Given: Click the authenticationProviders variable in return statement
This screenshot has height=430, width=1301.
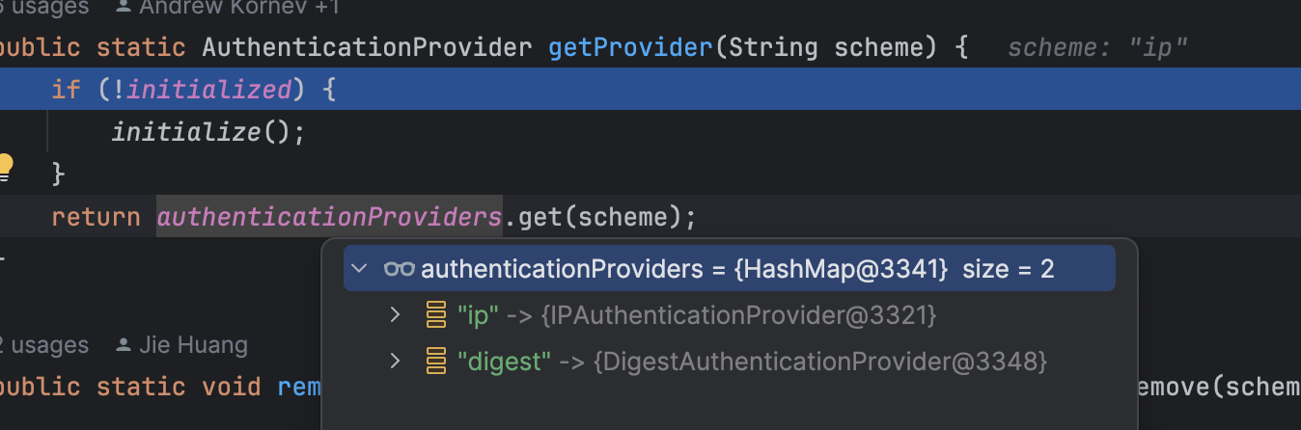Looking at the screenshot, I should click(x=329, y=217).
